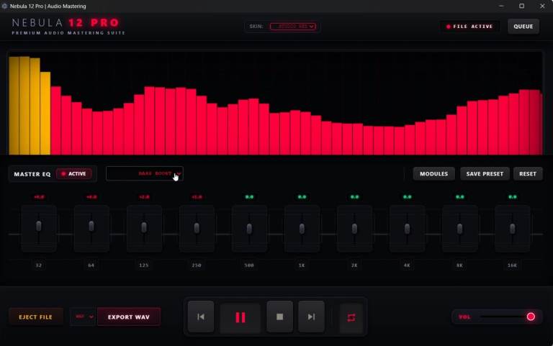The height and width of the screenshot is (346, 553).
Task: Skip to the next track
Action: [x=311, y=317]
